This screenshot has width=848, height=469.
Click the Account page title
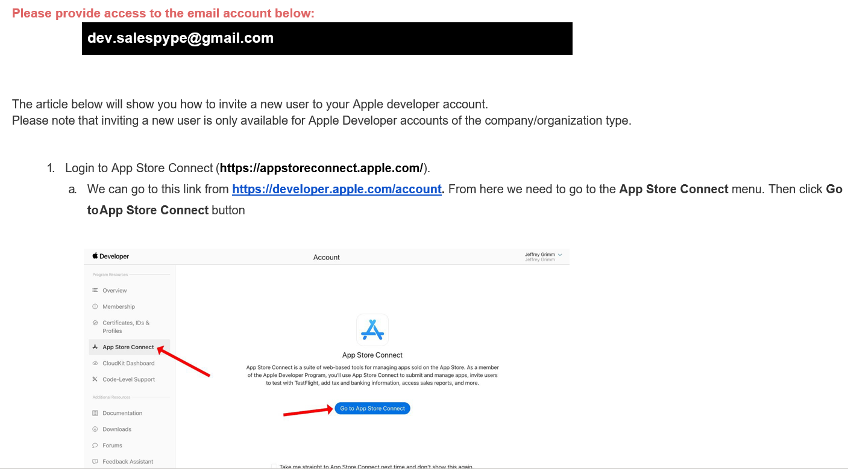pos(327,257)
